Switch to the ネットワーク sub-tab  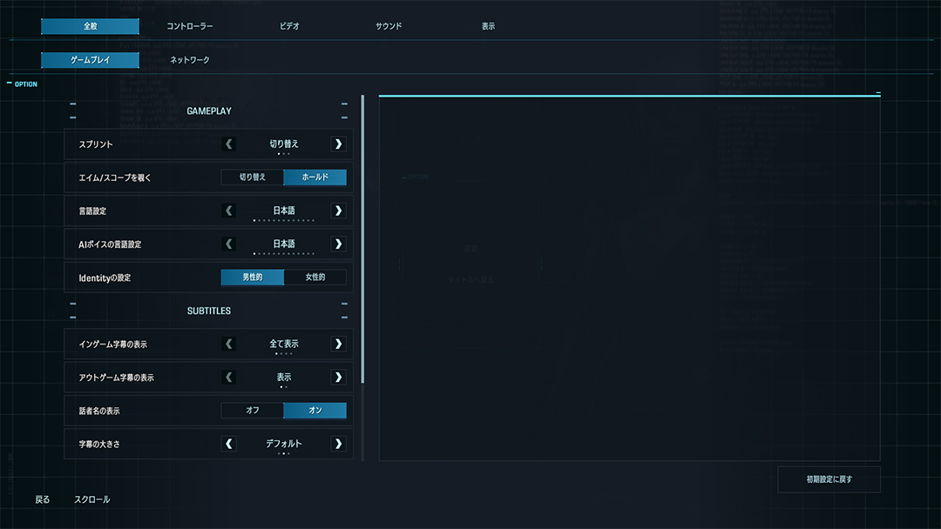tap(189, 60)
